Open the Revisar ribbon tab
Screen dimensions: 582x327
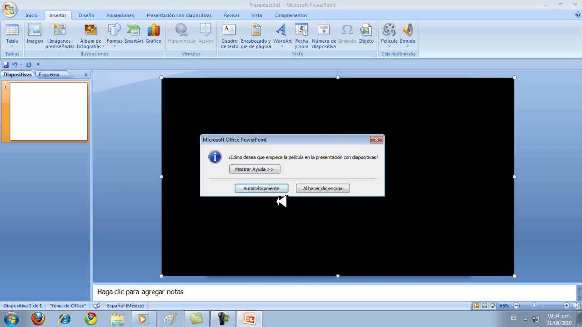click(x=231, y=15)
